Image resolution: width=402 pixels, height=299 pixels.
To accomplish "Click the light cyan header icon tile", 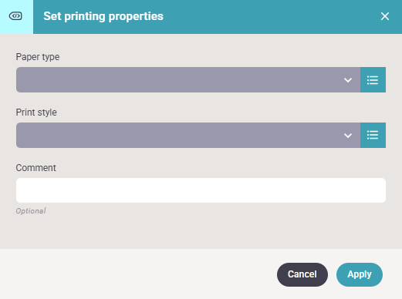I will pyautogui.click(x=16, y=17).
